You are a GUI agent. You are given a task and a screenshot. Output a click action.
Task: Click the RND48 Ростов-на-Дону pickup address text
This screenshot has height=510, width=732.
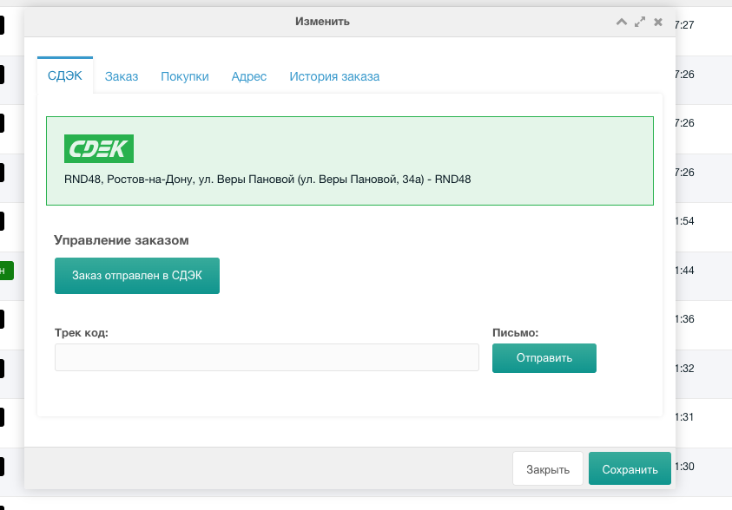click(x=267, y=180)
